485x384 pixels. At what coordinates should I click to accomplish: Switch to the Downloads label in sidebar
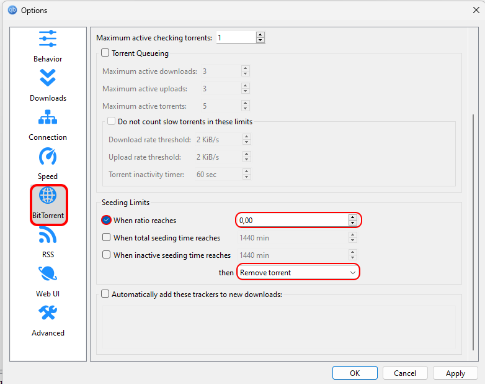48,98
